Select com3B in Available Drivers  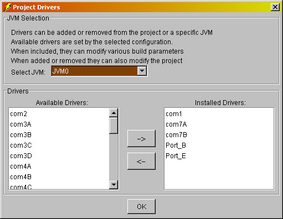pyautogui.click(x=59, y=135)
